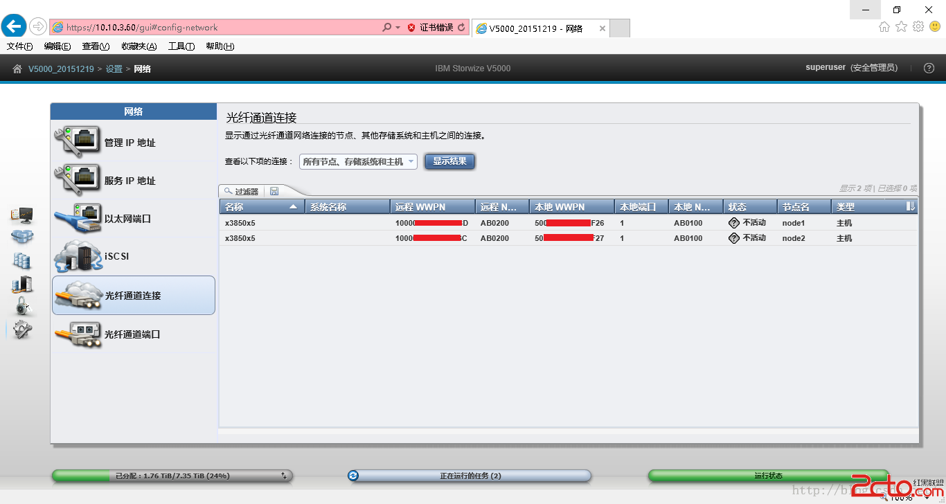Refresh page via address bar reload icon
This screenshot has width=946, height=504.
(x=462, y=28)
